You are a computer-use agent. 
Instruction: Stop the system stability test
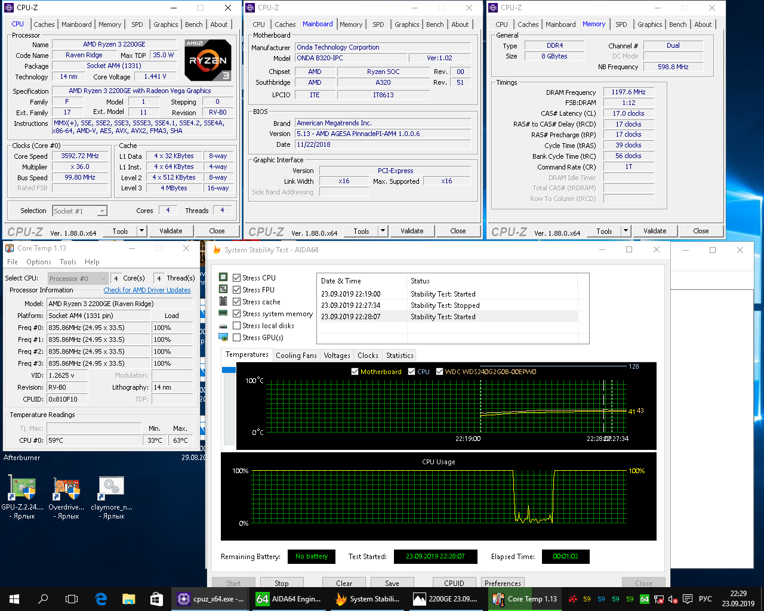[x=282, y=583]
